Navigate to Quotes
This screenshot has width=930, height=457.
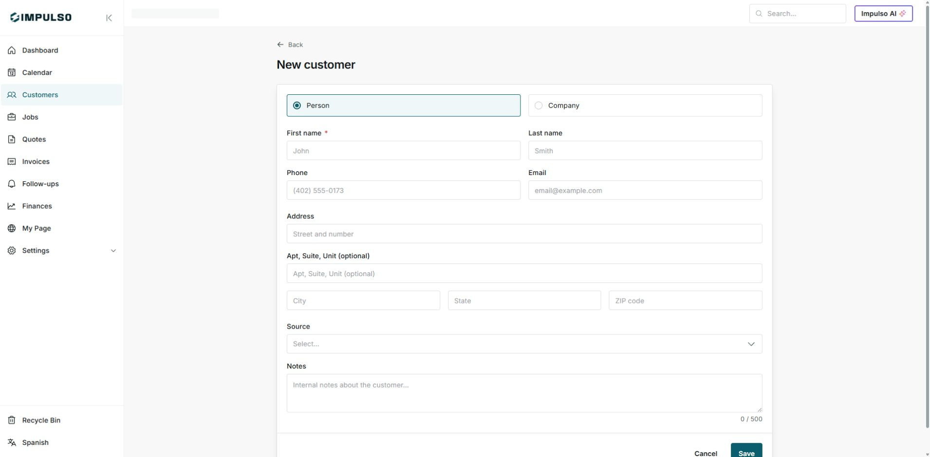coord(62,140)
